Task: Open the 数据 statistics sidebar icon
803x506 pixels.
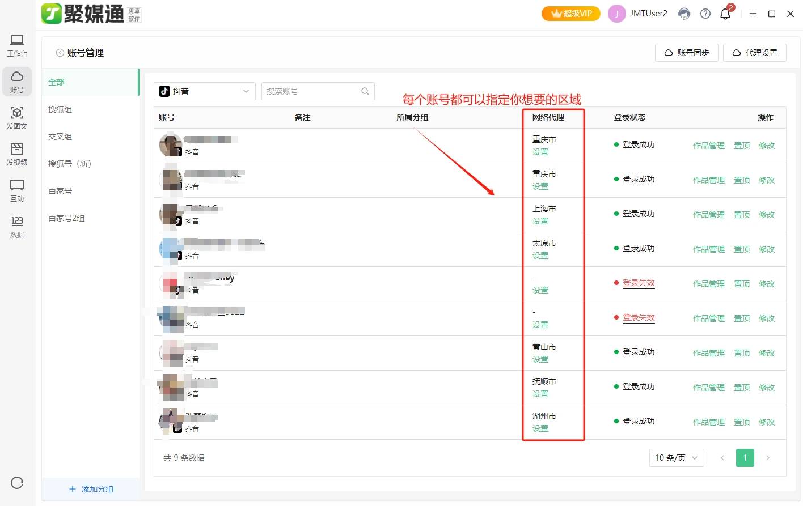Action: click(x=17, y=227)
